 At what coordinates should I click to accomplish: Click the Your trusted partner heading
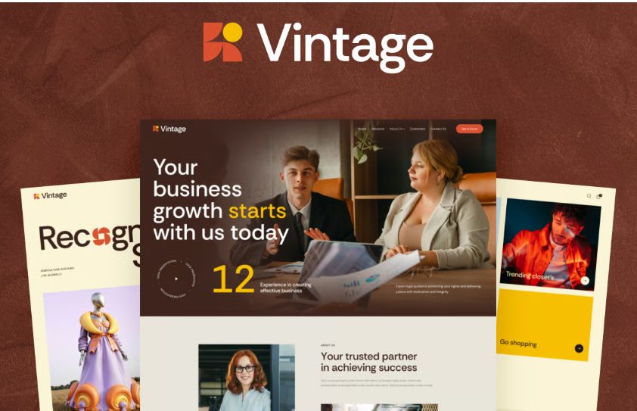click(x=369, y=362)
